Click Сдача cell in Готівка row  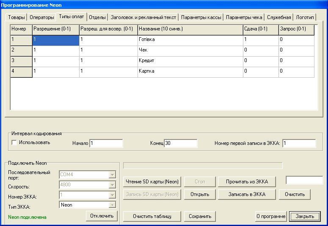coord(261,41)
